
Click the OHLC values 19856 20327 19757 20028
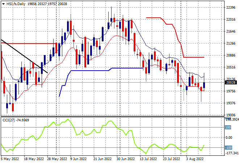pos(47,4)
